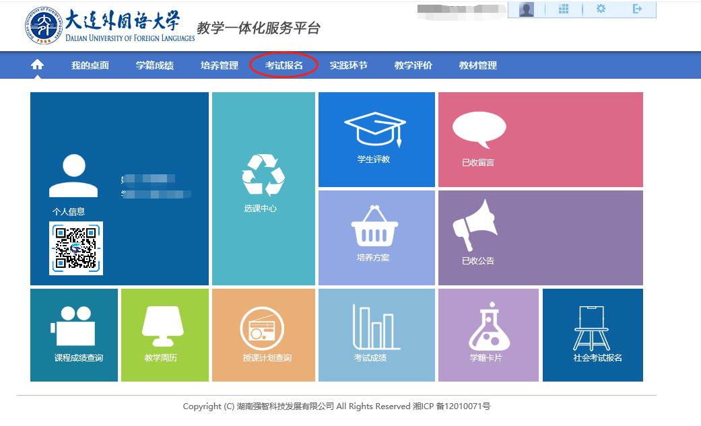Screen dimensions: 701x426
Task: Open 学籍卡片 flask icon tile
Action: point(488,334)
